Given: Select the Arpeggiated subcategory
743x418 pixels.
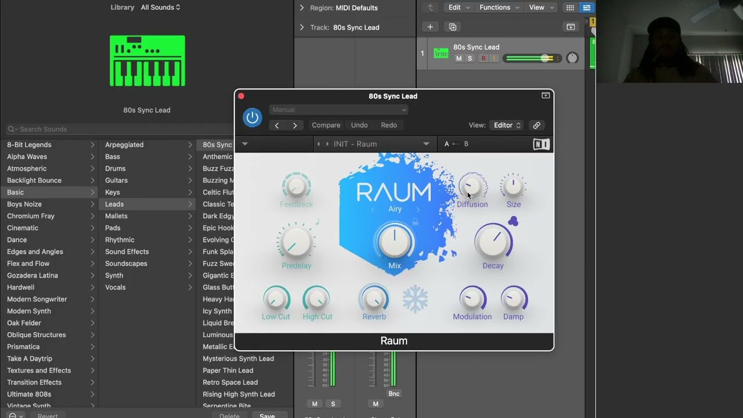Looking at the screenshot, I should (x=148, y=145).
